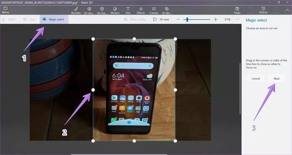
Task: Click right-middle selection box handle
Action: tap(175, 90)
